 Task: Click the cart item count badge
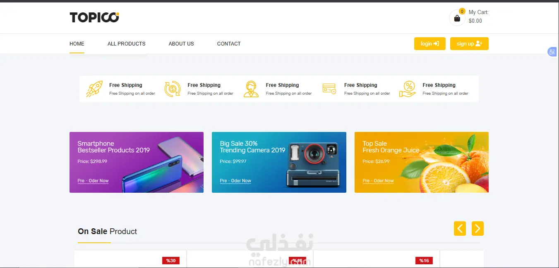click(x=462, y=12)
